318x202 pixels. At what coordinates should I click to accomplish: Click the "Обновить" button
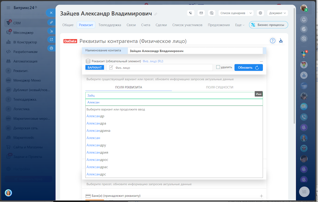click(x=248, y=68)
